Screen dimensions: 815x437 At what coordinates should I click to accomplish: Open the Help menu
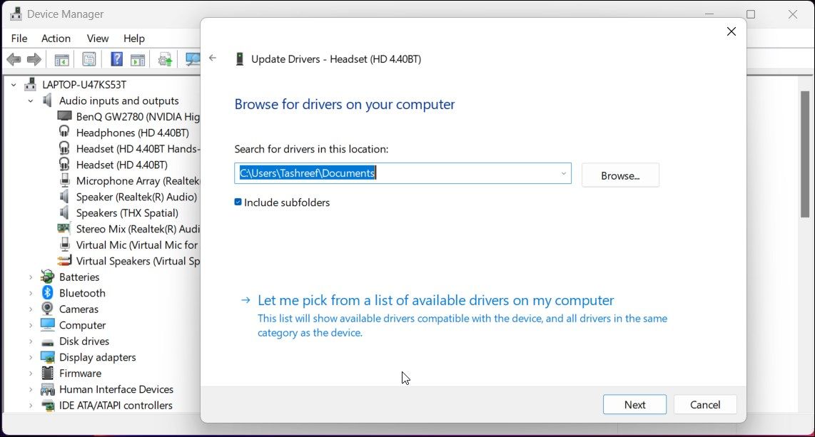point(134,38)
